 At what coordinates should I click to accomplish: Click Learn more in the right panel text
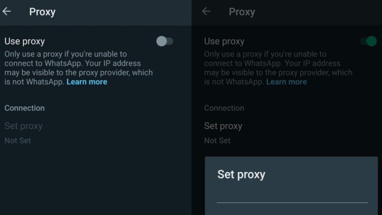[286, 82]
